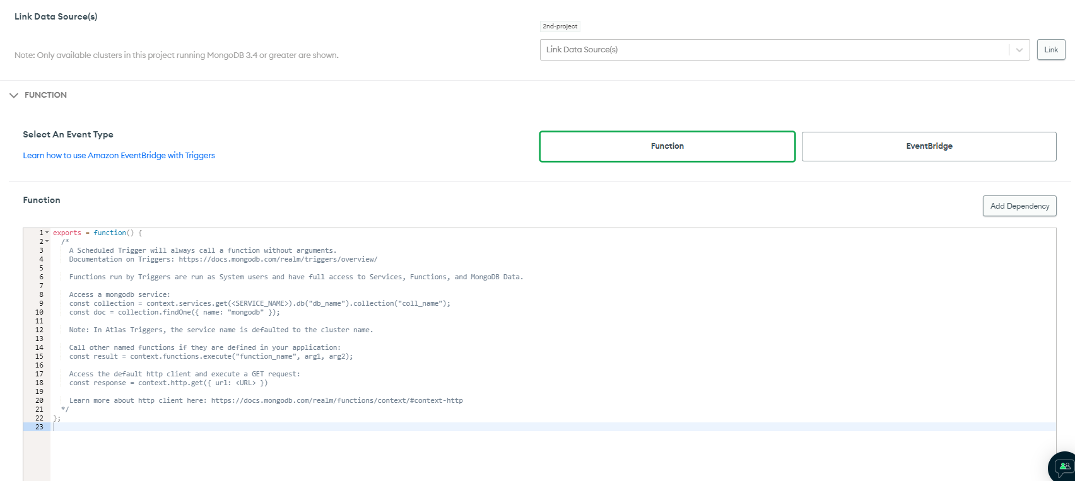Click the 'Note: In Atlas Triggers' comment line
Image resolution: width=1075 pixels, height=481 pixels.
click(221, 330)
